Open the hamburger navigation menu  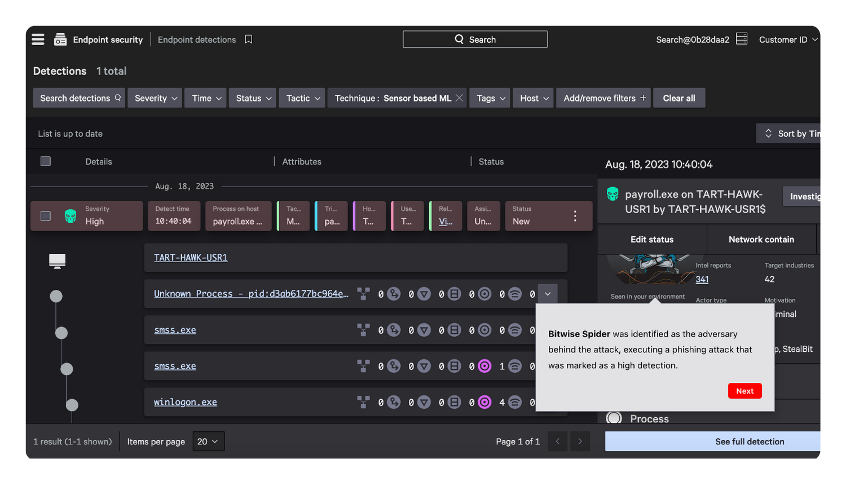37,39
